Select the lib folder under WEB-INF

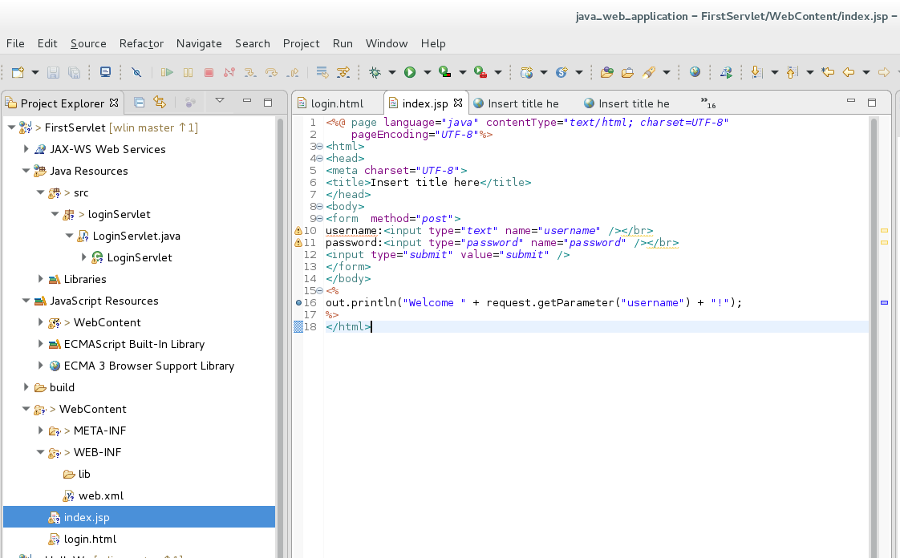click(84, 475)
